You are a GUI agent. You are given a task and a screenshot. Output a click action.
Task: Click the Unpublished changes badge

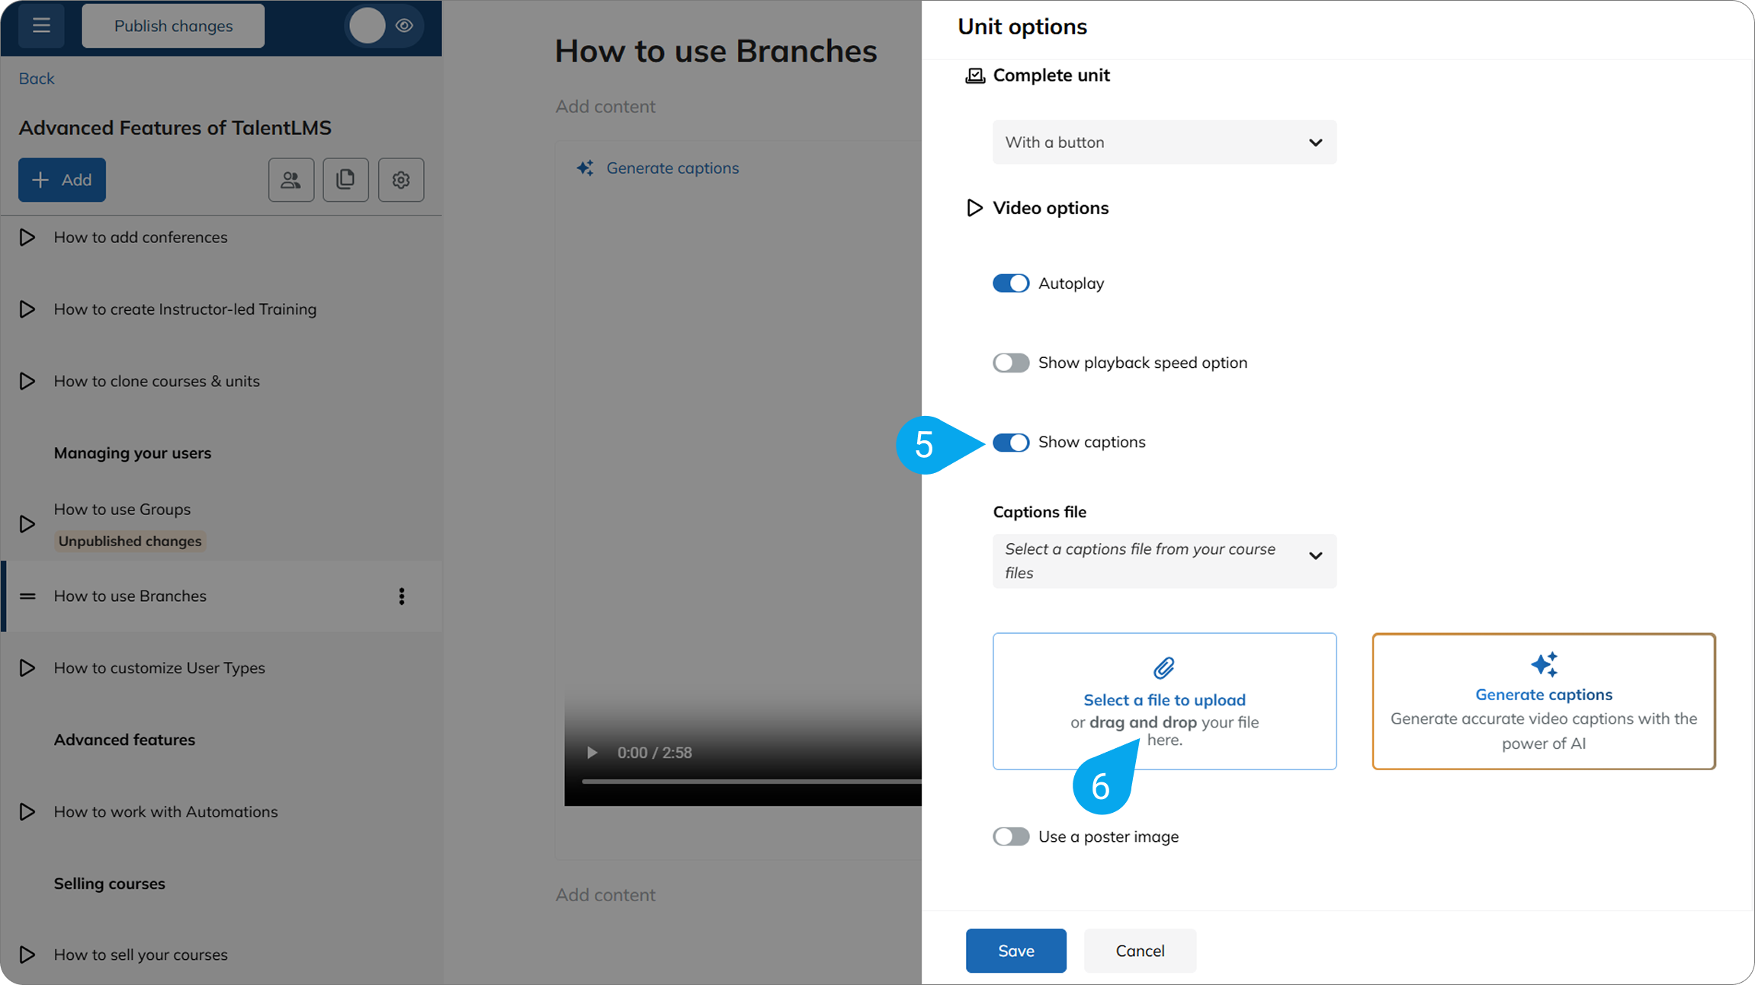pyautogui.click(x=130, y=541)
